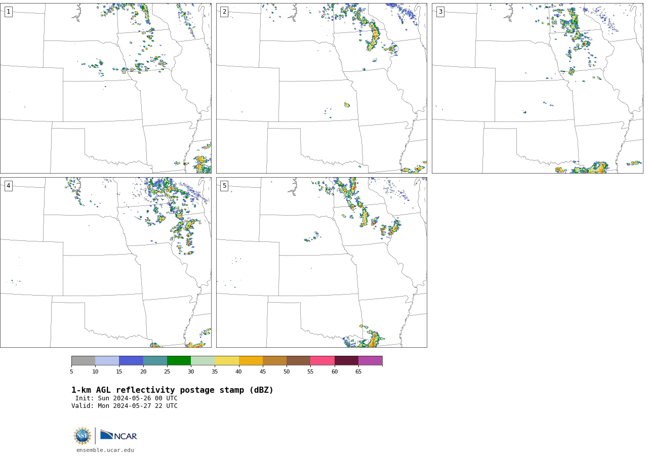Click the panel number label '1'
Viewport: 648px width, 456px height.
pyautogui.click(x=8, y=12)
